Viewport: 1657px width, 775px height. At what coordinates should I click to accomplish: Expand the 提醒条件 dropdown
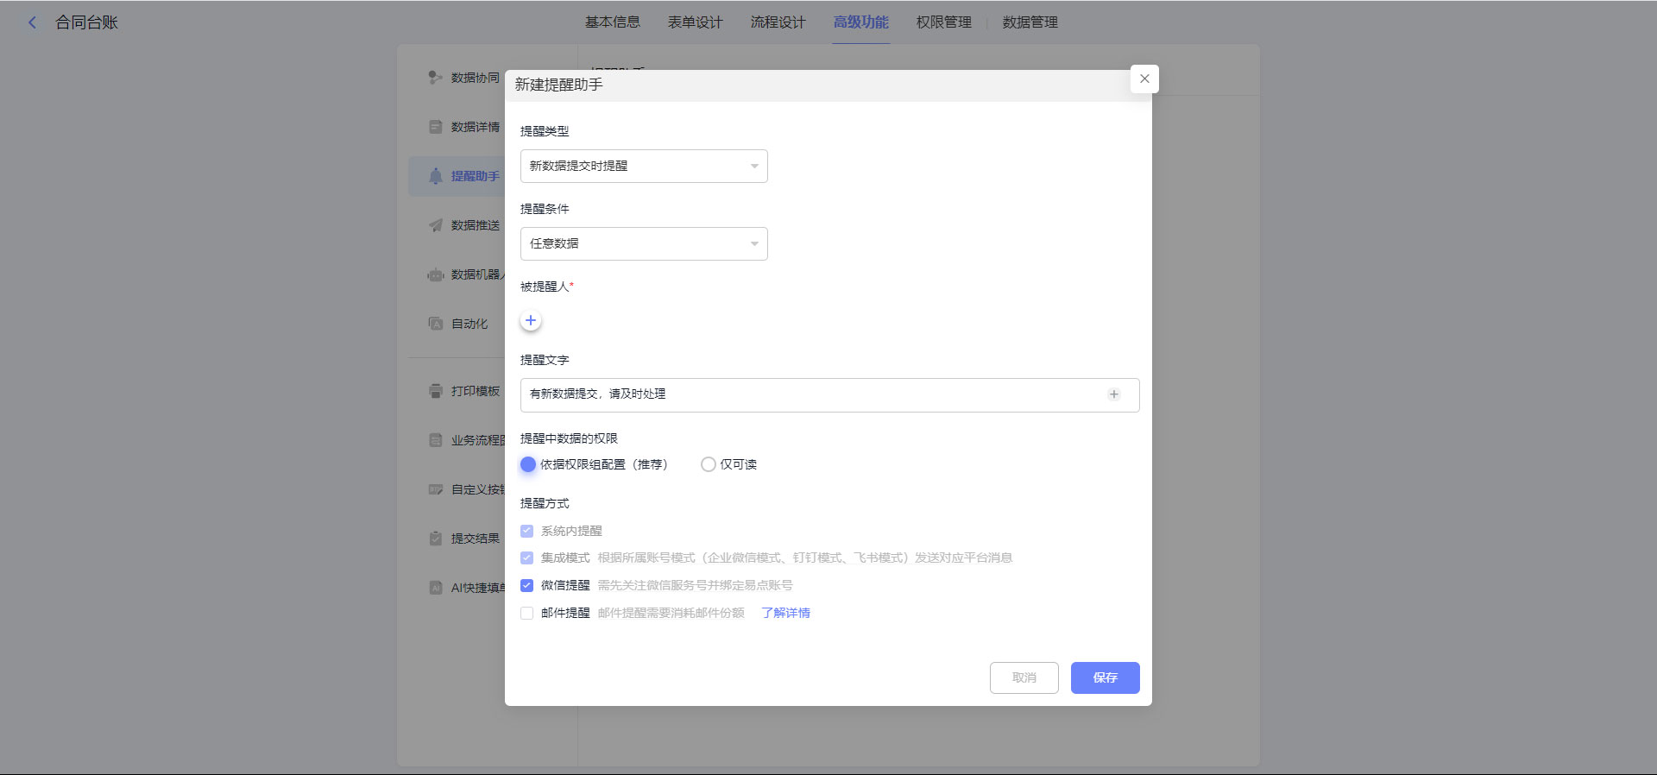point(644,243)
